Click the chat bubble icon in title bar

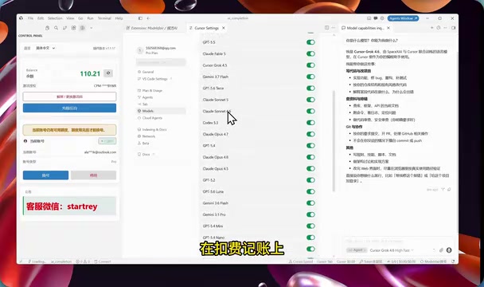coord(376,18)
